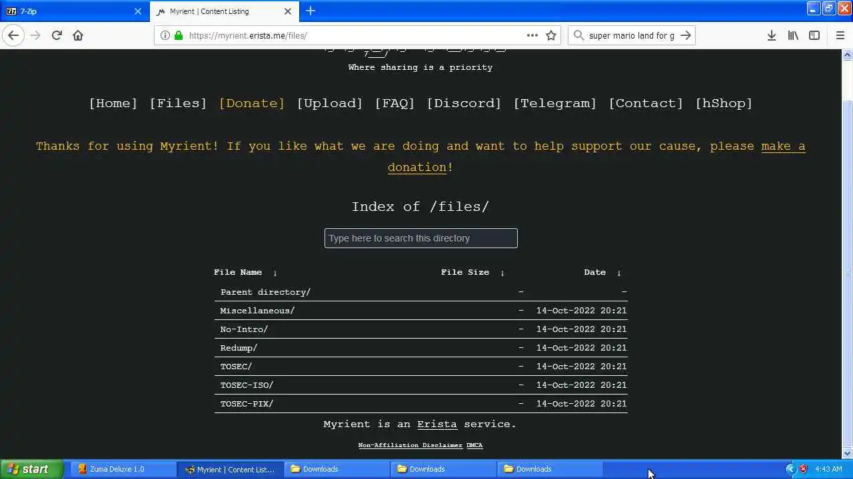Viewport: 853px width, 479px height.
Task: Open page actions three-dot menu
Action: point(532,35)
